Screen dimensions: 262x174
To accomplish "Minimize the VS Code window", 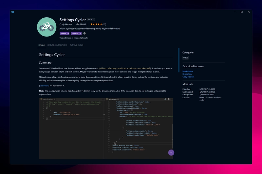I will (235, 12).
